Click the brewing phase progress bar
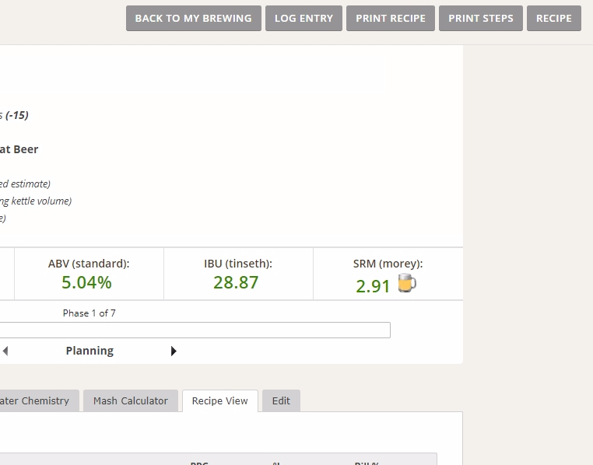The width and height of the screenshot is (593, 465). pos(195,330)
